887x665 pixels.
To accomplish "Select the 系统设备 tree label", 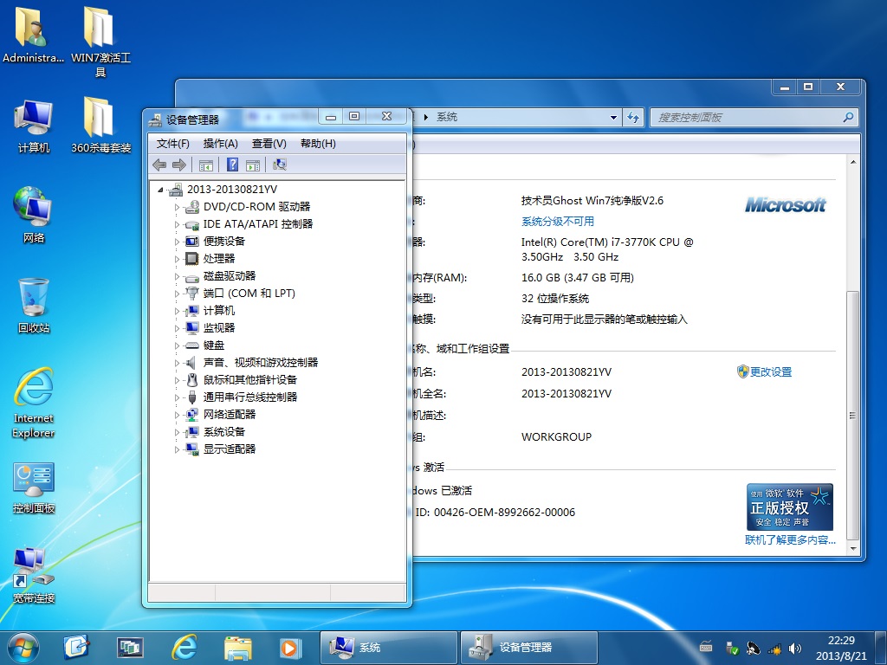I will click(224, 432).
